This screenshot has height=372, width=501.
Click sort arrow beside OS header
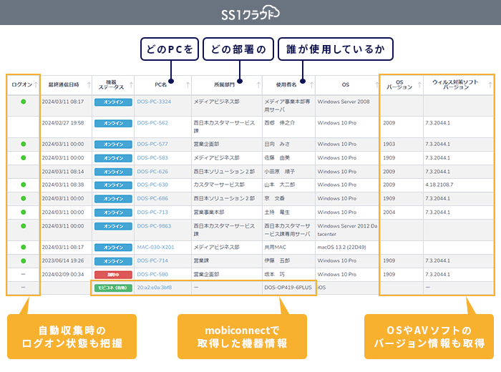point(376,85)
